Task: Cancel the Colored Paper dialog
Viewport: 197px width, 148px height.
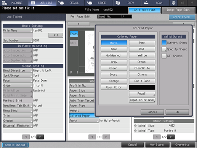Action: coord(152,112)
